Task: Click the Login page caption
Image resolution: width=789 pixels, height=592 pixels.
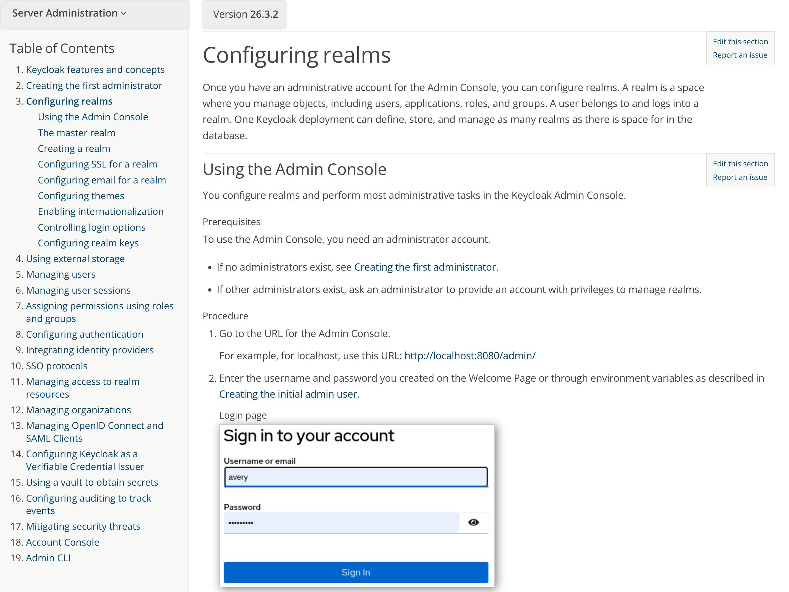Action: click(x=242, y=416)
